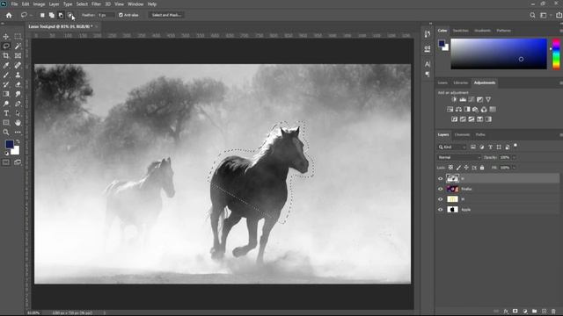Choose Intersect with Selection mode
Image resolution: width=563 pixels, height=316 pixels.
click(70, 15)
